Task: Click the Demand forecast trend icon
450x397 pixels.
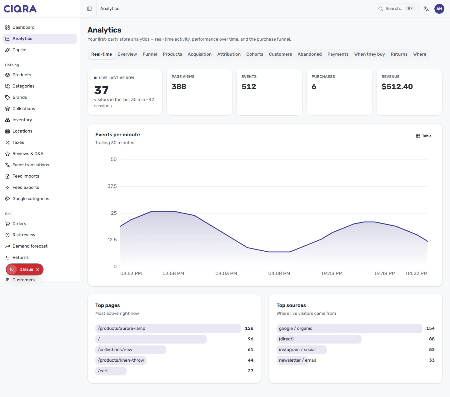Action: pos(7,246)
